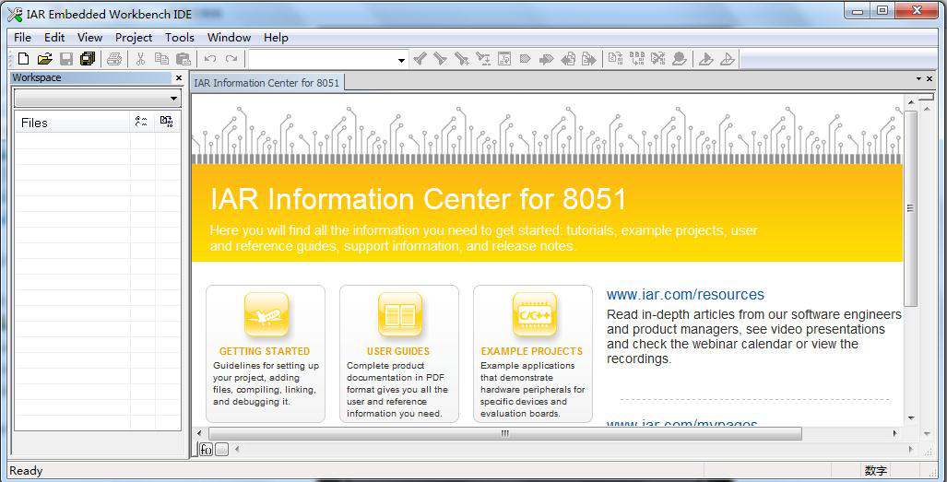Click the 数字 status bar indicator
This screenshot has width=947, height=482.
click(875, 471)
